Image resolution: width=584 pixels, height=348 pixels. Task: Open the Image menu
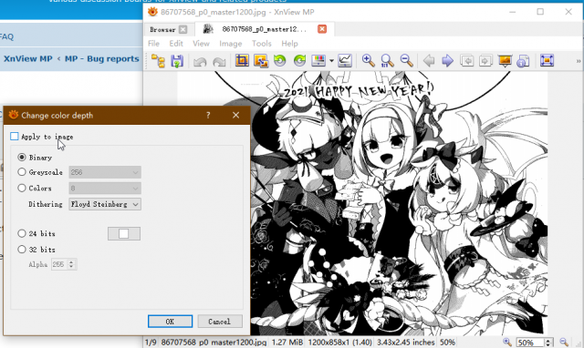point(231,44)
